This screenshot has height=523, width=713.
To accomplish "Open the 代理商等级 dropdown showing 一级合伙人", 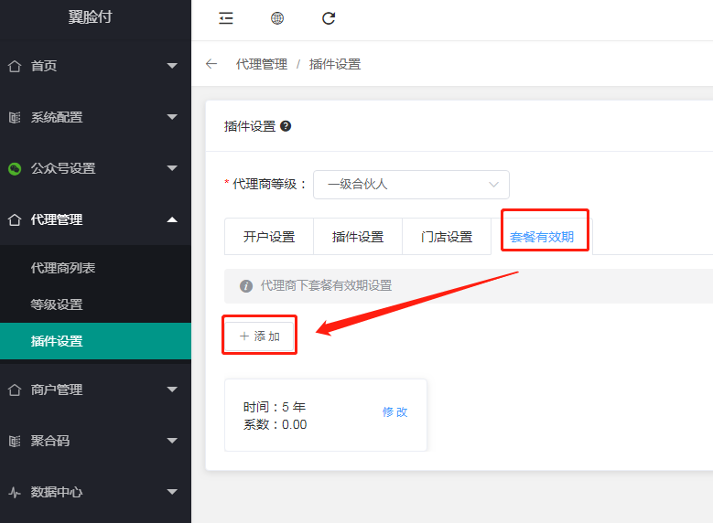I will (411, 185).
